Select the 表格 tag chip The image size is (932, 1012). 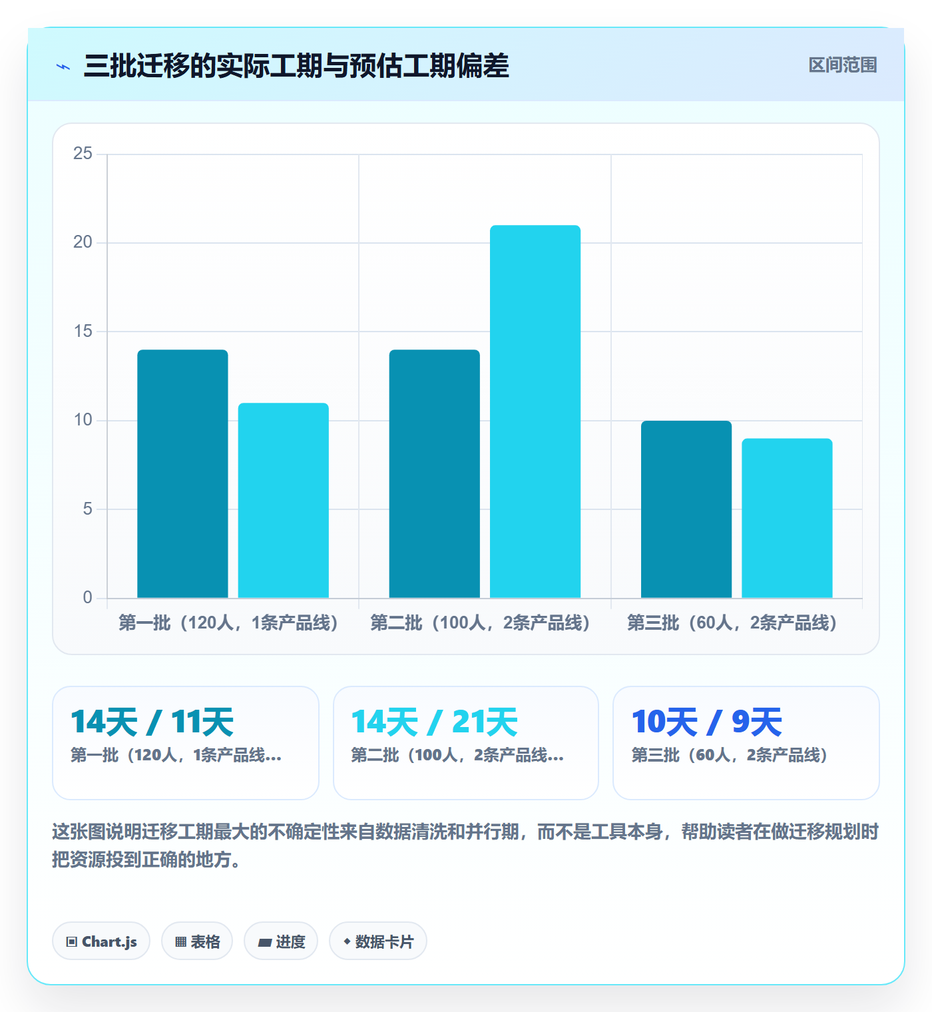[197, 941]
